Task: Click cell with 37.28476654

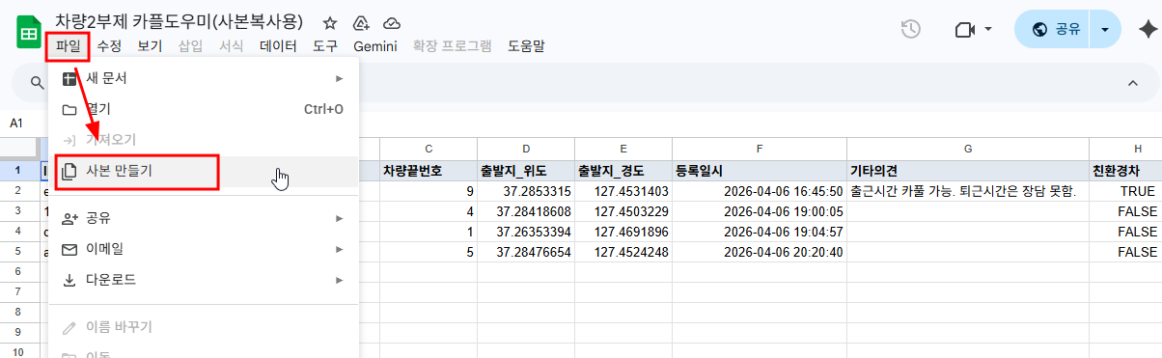Action: point(526,252)
